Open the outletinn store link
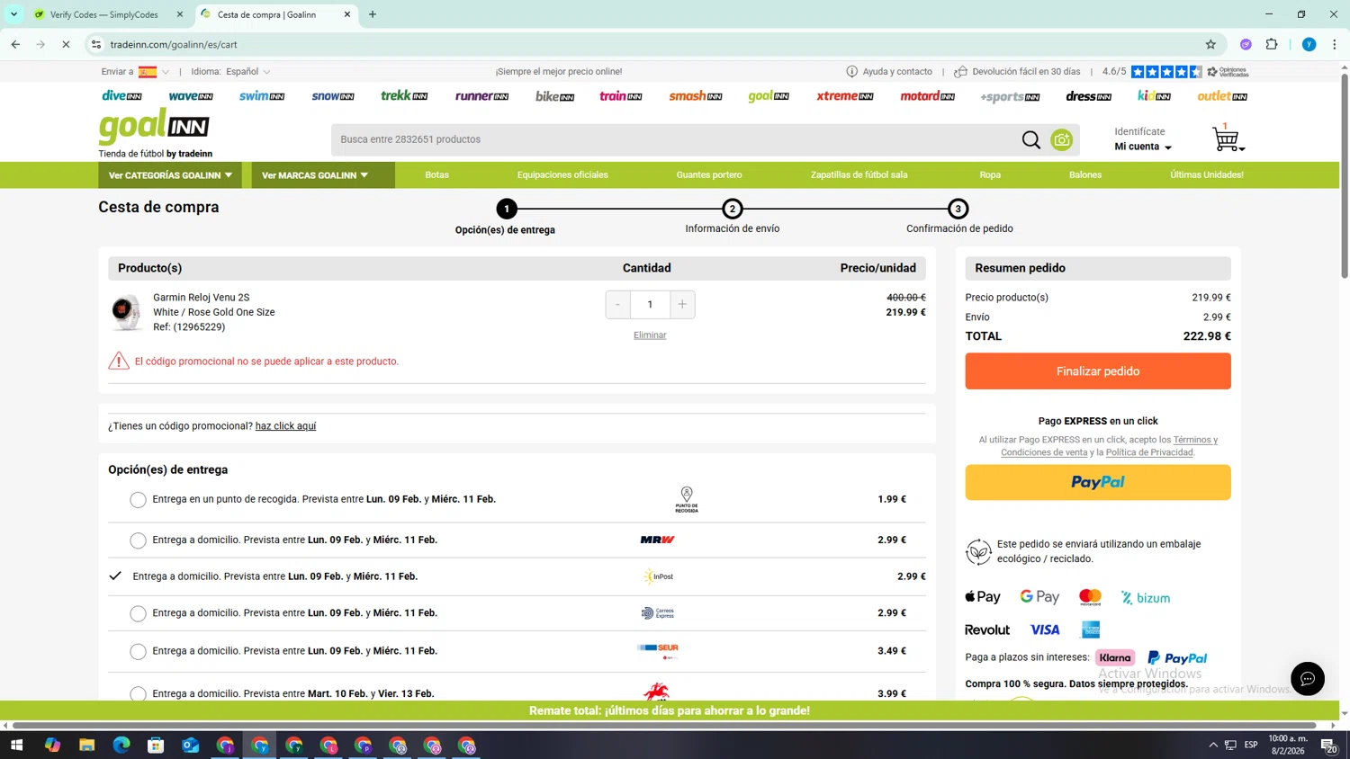 [x=1222, y=95]
